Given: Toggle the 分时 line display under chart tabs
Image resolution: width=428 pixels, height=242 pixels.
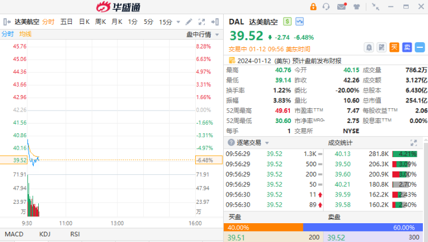Looking at the screenshot, I should click(7, 34).
